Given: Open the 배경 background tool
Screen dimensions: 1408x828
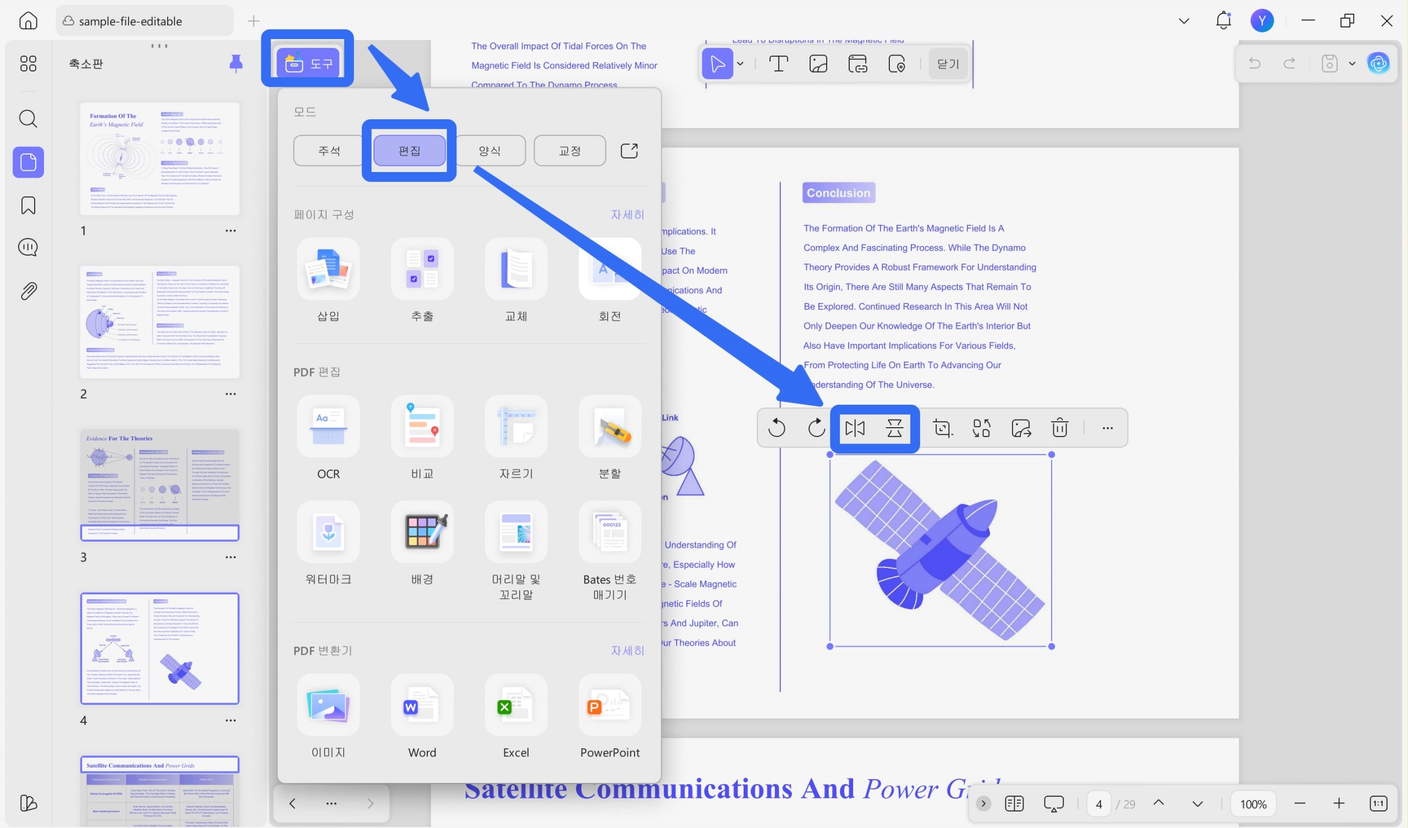Looking at the screenshot, I should coord(422,544).
